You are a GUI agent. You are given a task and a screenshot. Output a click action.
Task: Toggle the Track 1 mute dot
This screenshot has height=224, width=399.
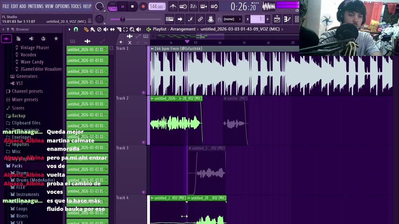143,92
